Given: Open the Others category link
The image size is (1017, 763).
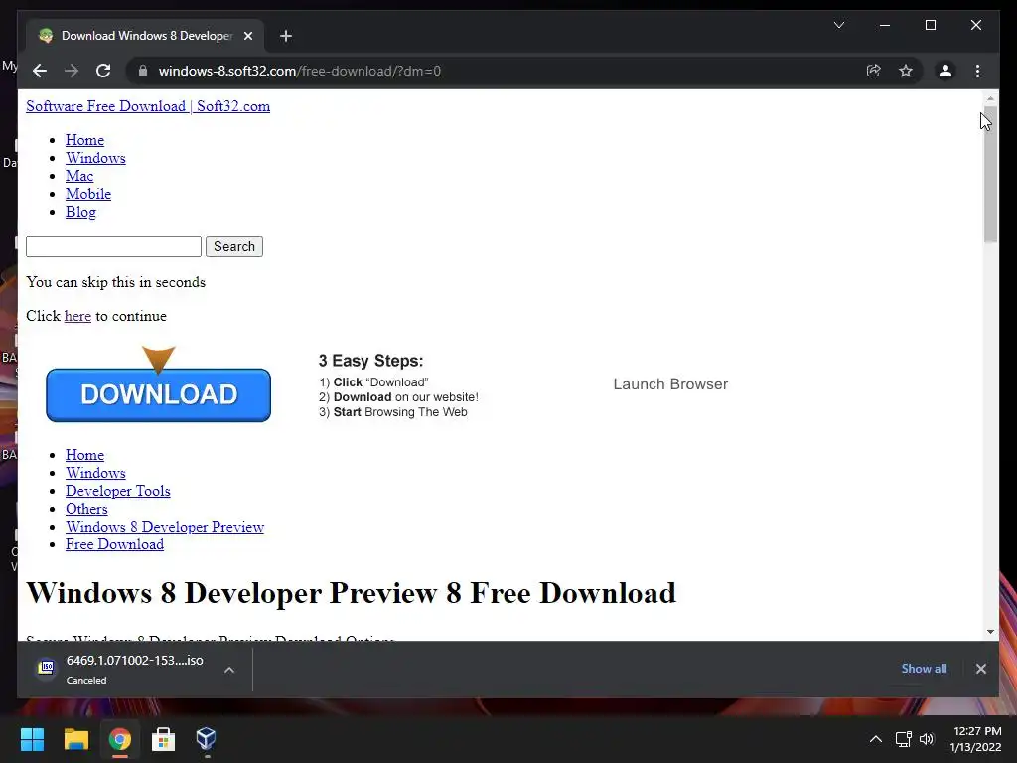Looking at the screenshot, I should coord(86,509).
